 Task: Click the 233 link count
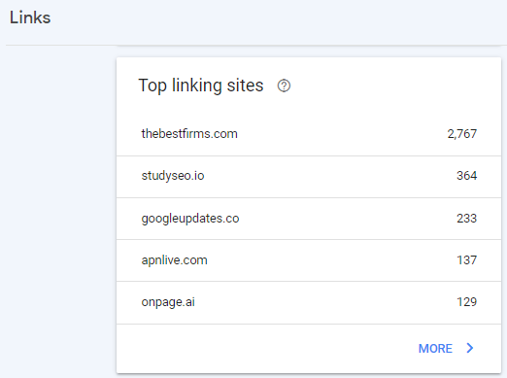tap(466, 219)
